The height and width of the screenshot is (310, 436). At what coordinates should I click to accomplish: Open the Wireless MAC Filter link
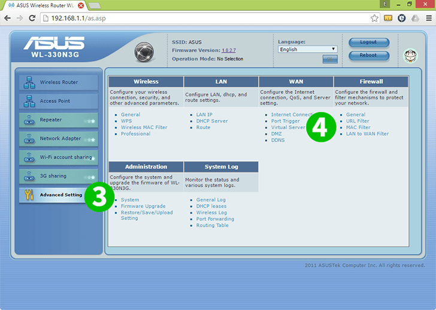pyautogui.click(x=144, y=127)
